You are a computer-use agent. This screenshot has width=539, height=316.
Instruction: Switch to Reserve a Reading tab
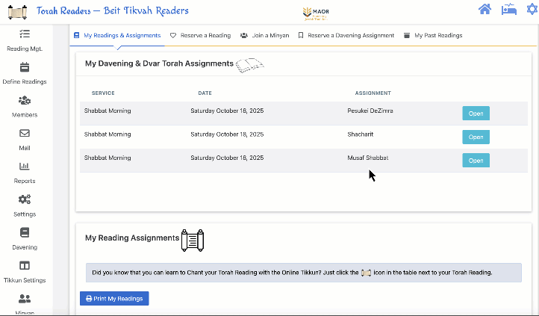tap(199, 35)
